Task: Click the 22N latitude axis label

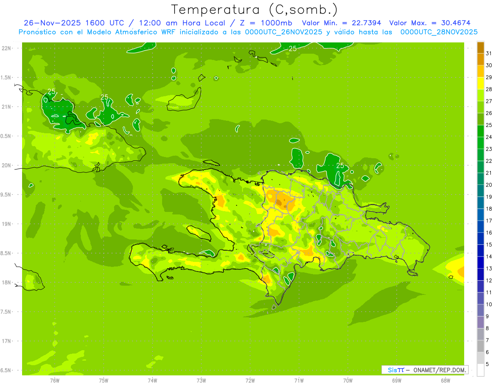Action: tap(6, 48)
